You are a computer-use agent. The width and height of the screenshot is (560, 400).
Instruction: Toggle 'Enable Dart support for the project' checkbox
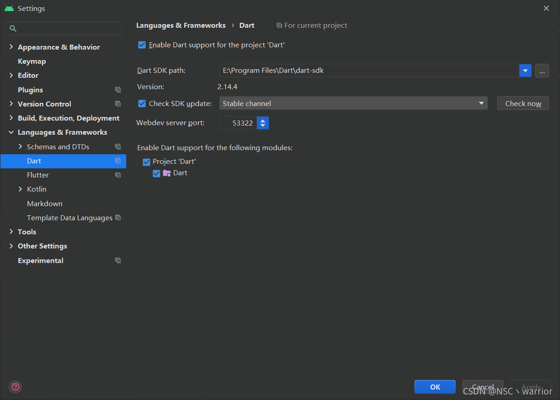(142, 45)
